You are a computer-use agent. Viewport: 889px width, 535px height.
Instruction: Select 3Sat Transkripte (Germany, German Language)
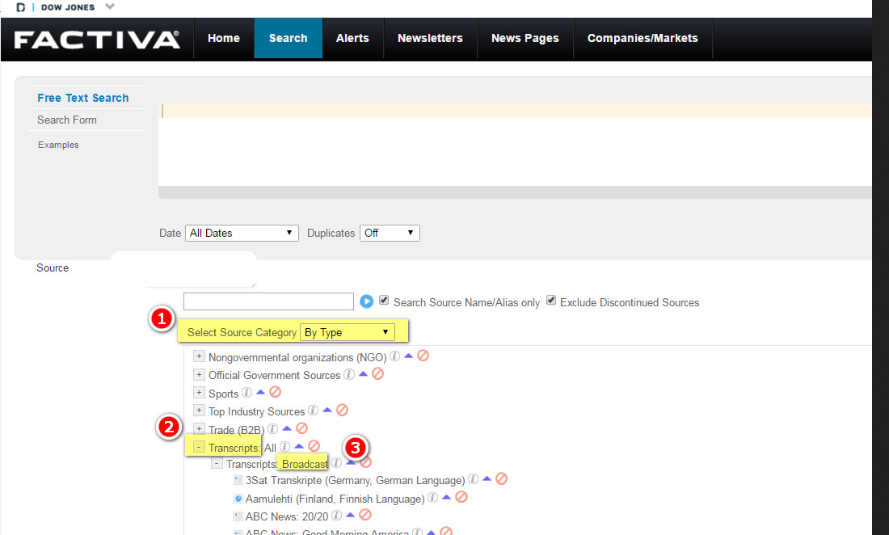(355, 481)
